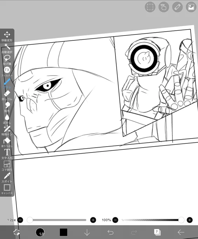Select the Transform (移動変形) tool
This screenshot has height=239, width=198.
pos(7,37)
